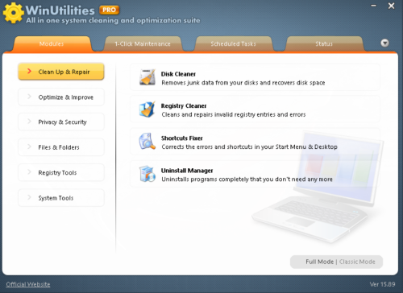The height and width of the screenshot is (293, 403).
Task: Select Registry Tools category
Action: 61,172
